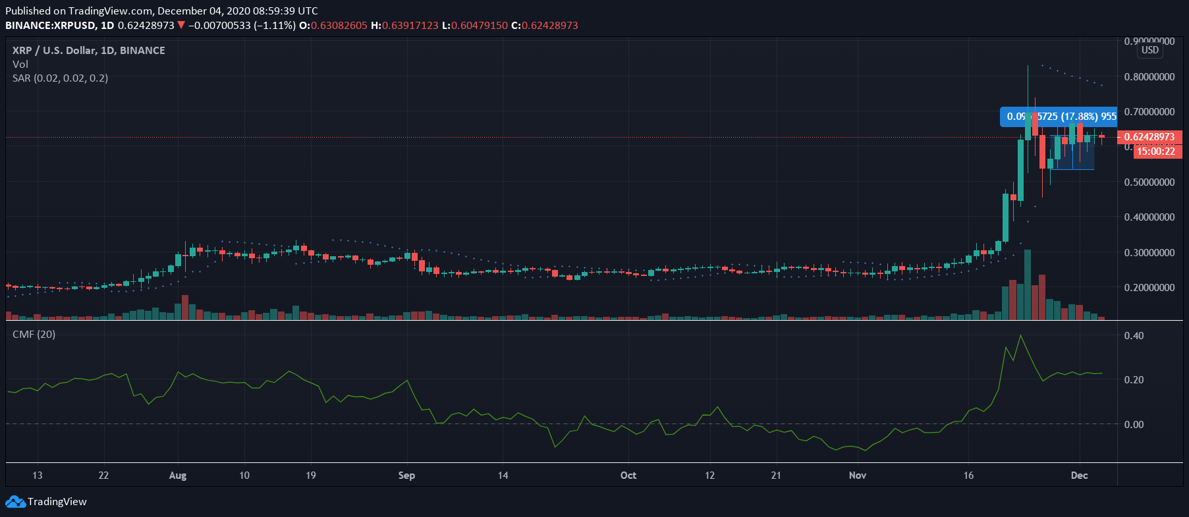This screenshot has width=1189, height=517.
Task: Click the 13 date on time axis
Action: (38, 476)
